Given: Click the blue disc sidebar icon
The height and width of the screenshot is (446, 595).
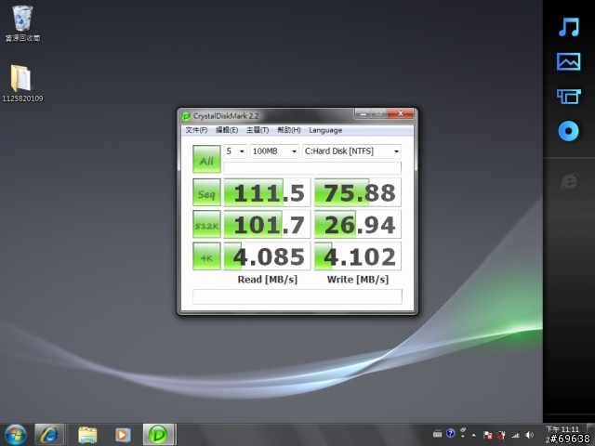Looking at the screenshot, I should point(568,131).
